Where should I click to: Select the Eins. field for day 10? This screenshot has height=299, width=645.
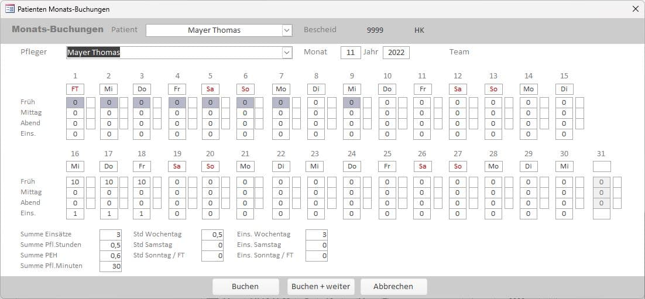point(387,135)
